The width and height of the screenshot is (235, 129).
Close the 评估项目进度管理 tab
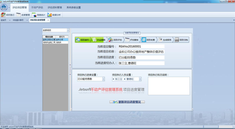point(48,20)
